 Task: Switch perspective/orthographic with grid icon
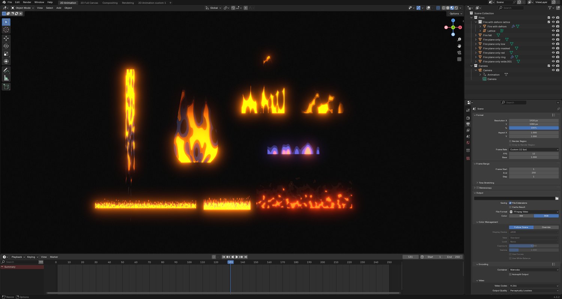[x=459, y=59]
